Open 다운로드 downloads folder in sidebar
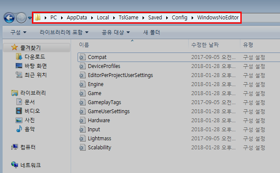 [x=35, y=57]
